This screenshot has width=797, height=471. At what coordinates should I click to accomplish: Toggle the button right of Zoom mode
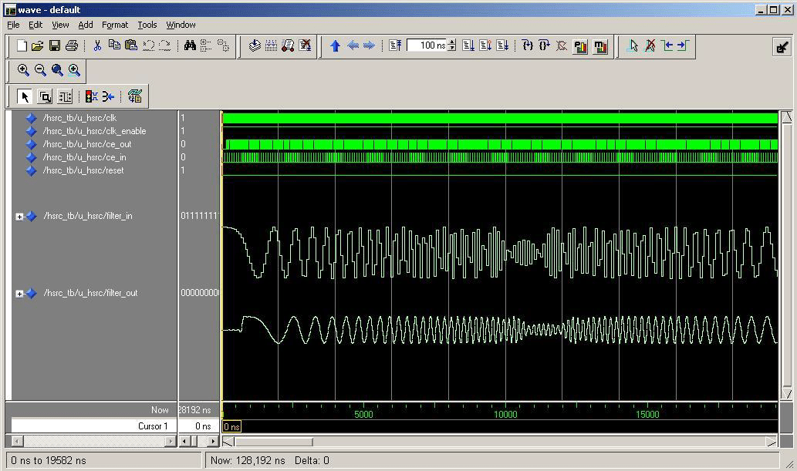point(65,96)
